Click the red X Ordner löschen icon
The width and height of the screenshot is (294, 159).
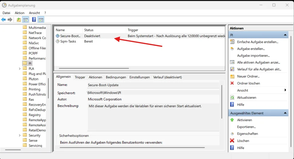coord(232,83)
